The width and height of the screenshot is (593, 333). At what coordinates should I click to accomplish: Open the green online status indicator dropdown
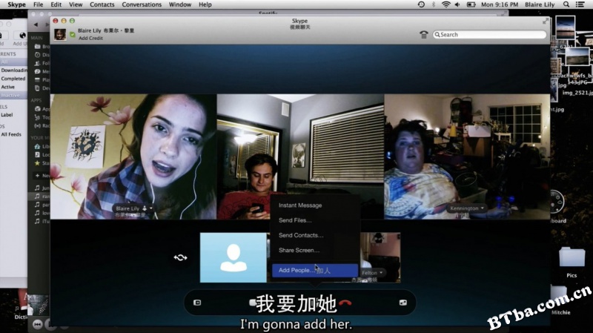[x=73, y=34]
